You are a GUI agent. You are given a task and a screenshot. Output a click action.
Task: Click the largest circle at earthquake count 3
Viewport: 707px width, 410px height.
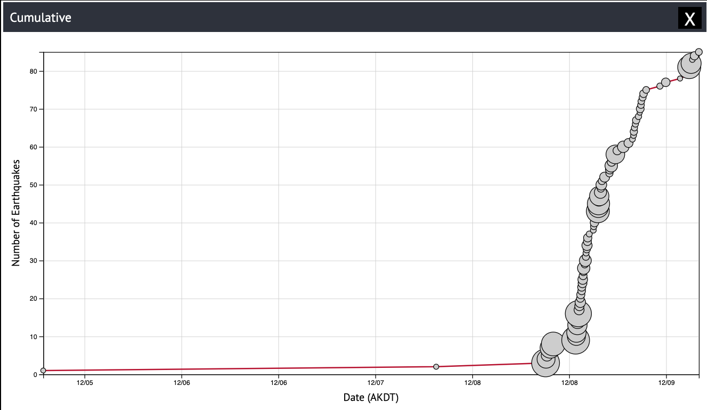(546, 363)
